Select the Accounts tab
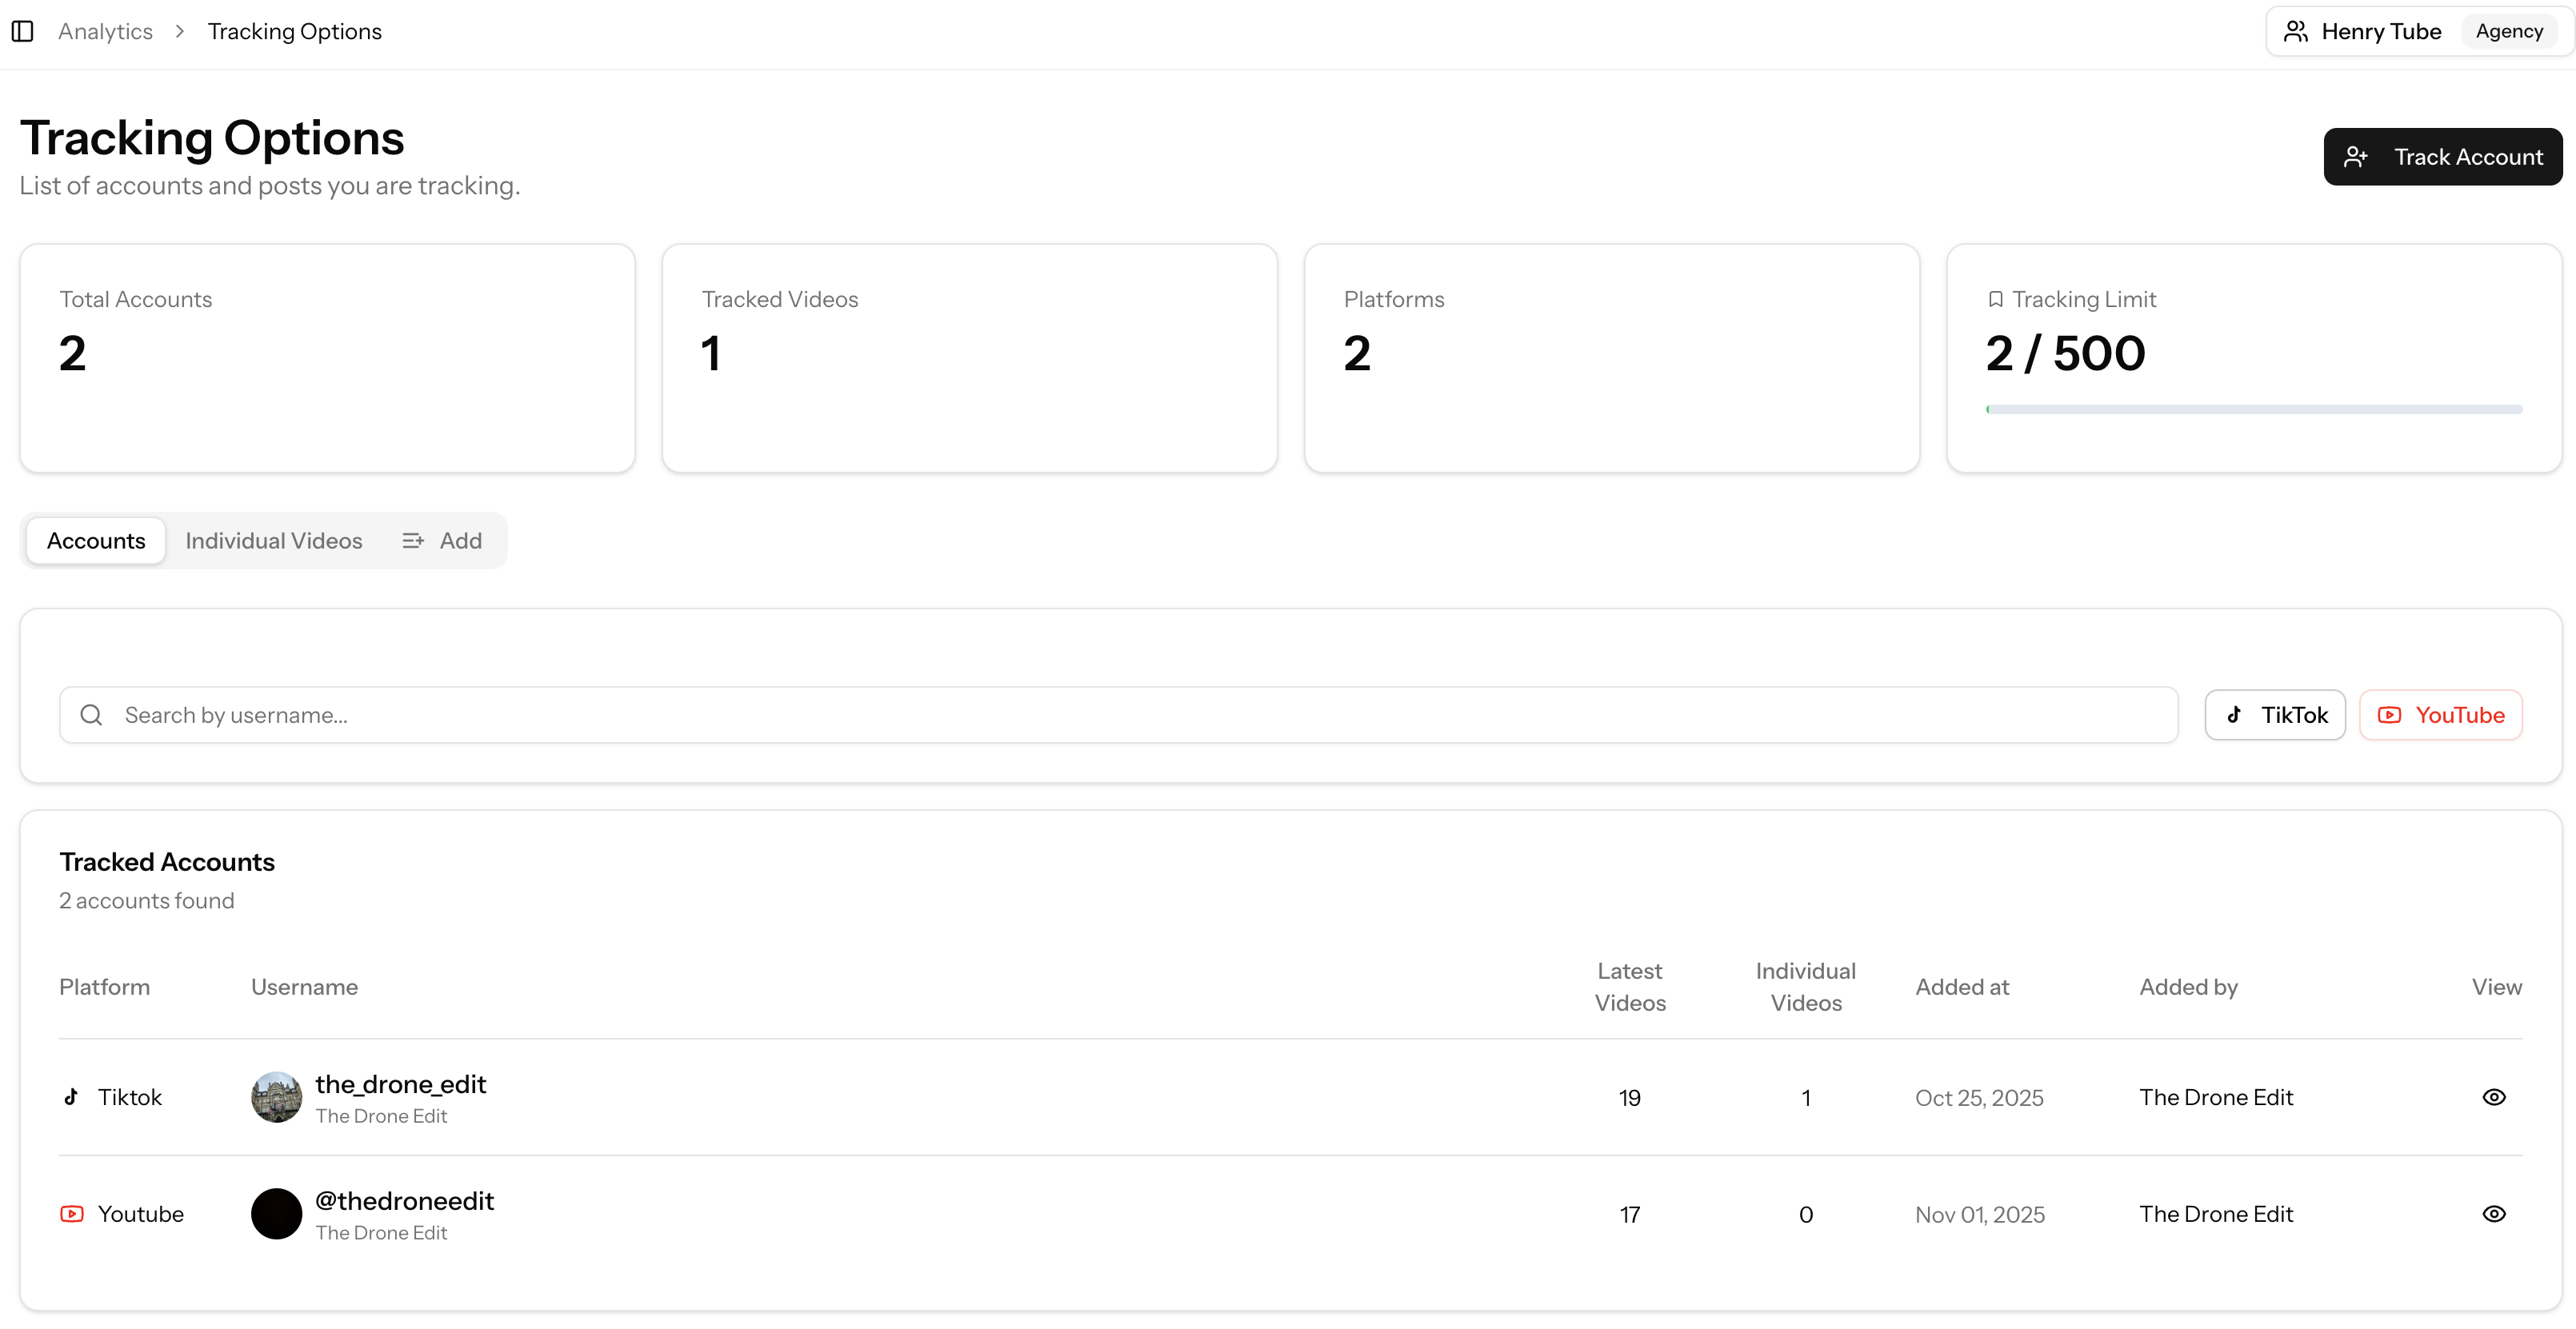This screenshot has width=2576, height=1329. point(96,541)
